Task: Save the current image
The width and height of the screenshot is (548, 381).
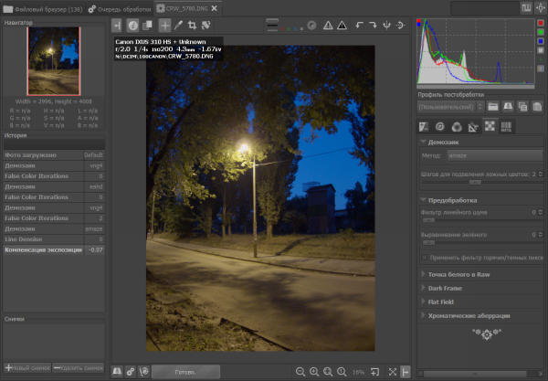Action: (117, 372)
